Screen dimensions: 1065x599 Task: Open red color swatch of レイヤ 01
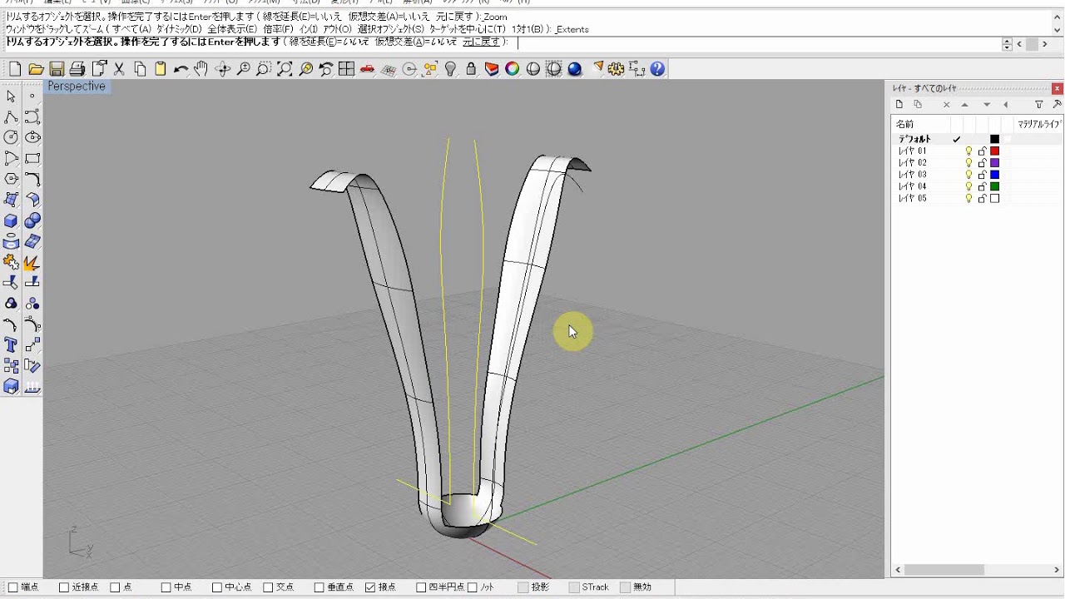(x=994, y=151)
